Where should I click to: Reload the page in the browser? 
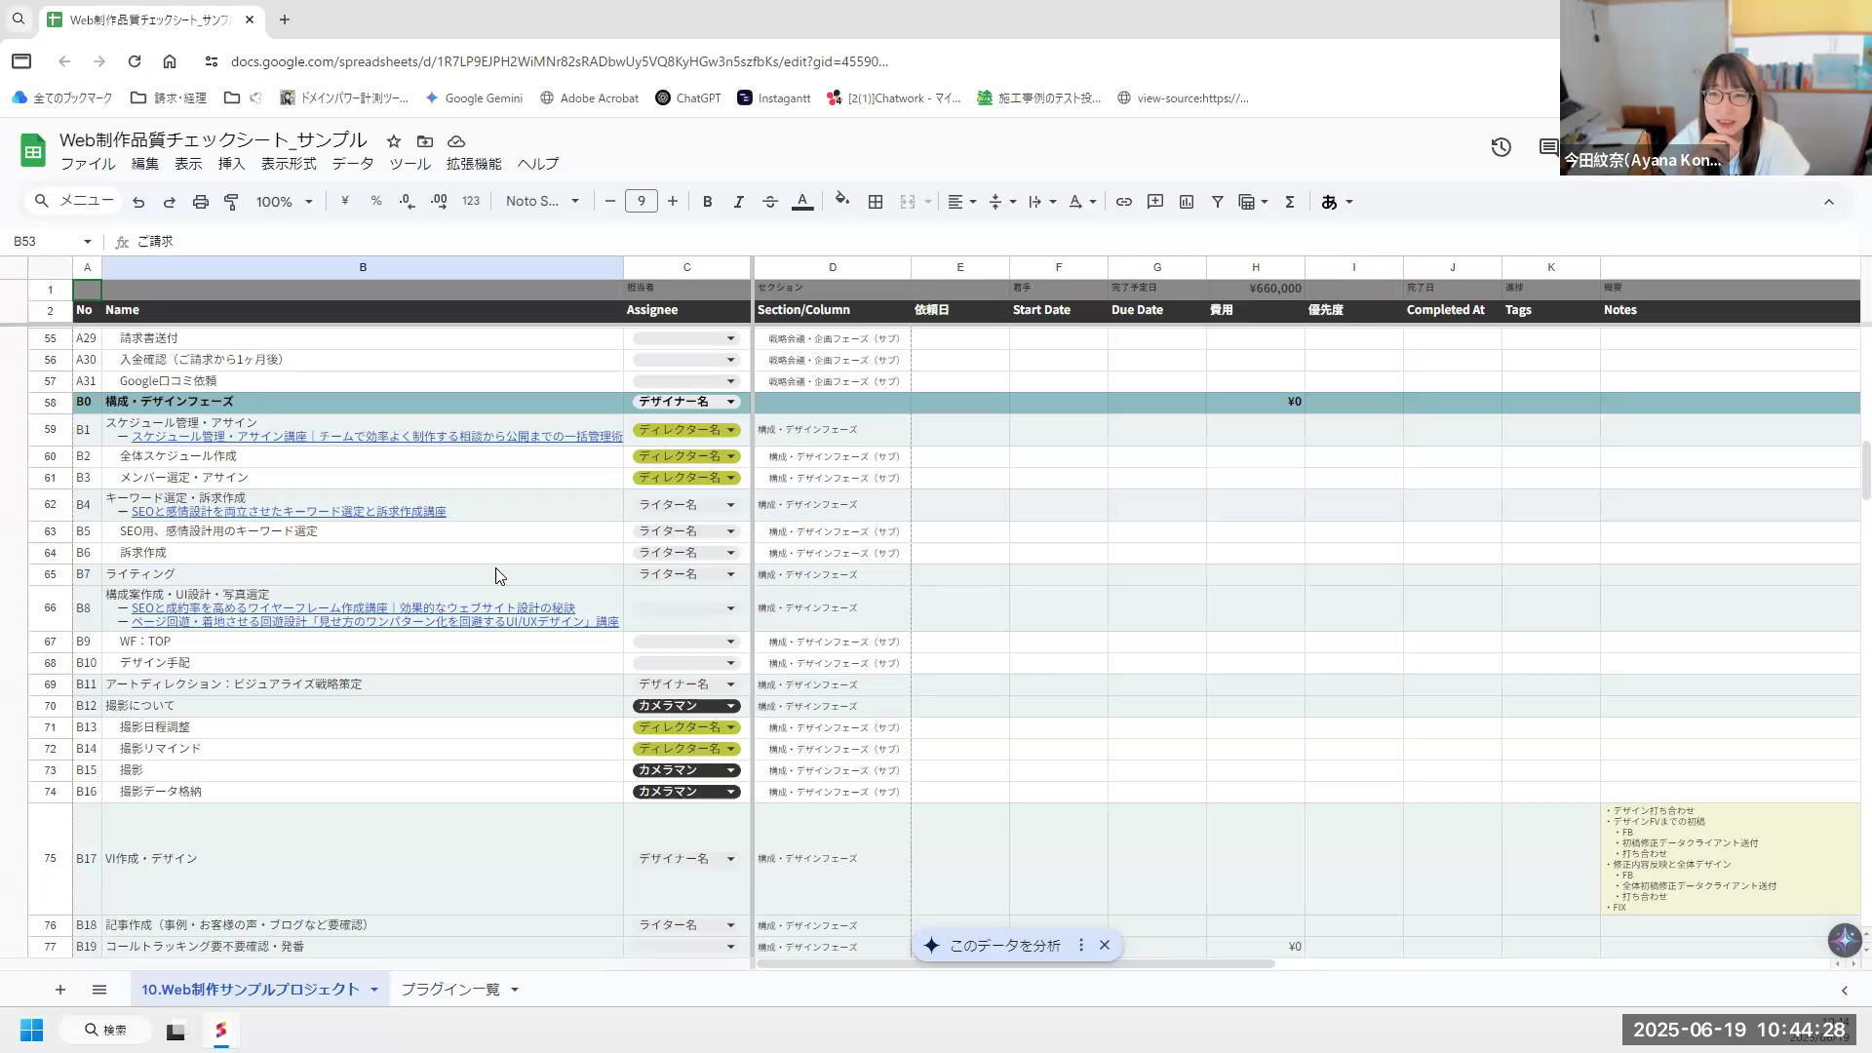coord(135,61)
